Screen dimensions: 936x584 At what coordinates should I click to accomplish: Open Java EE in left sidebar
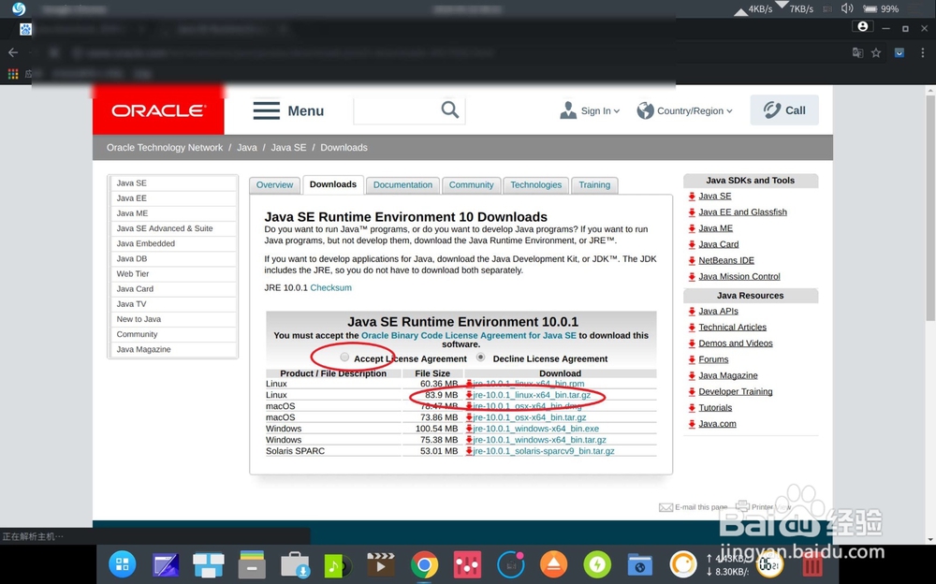click(x=173, y=198)
